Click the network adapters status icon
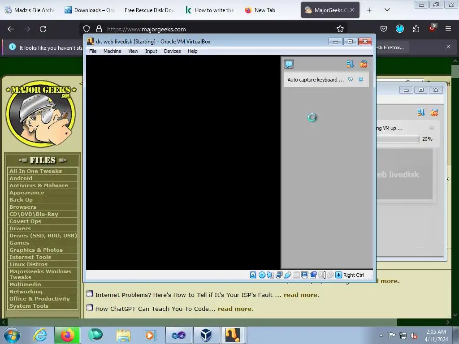The height and width of the screenshot is (344, 459). click(279, 275)
